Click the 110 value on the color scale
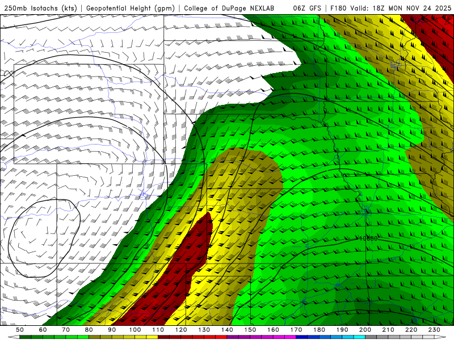This screenshot has width=454, height=340. point(158,330)
